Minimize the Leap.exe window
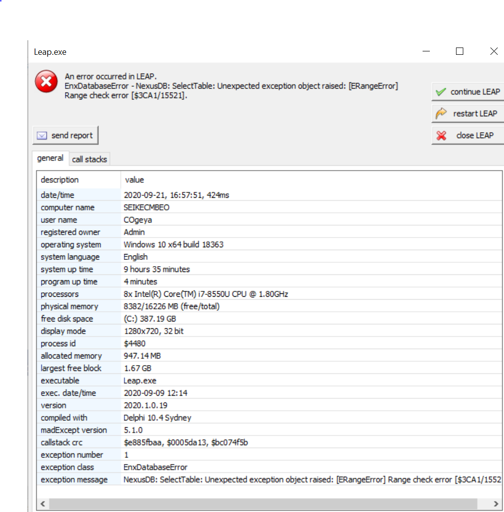This screenshot has height=512, width=504. coord(426,51)
